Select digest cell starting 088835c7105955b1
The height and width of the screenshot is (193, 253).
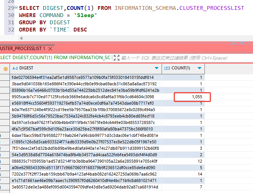pos(86,161)
